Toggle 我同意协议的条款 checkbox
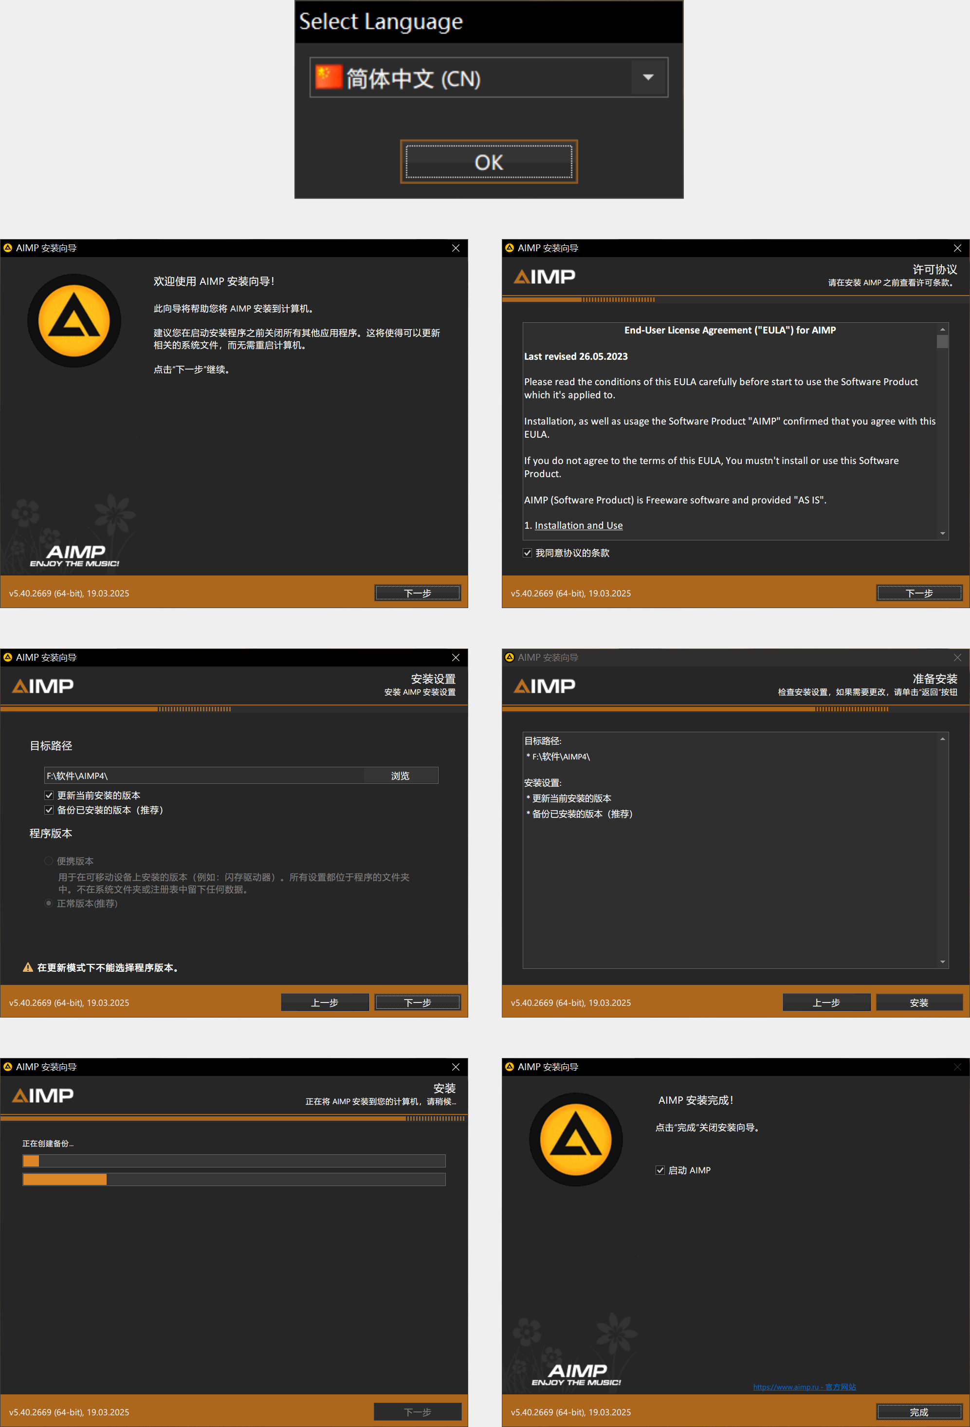Viewport: 970px width, 1427px height. click(528, 553)
